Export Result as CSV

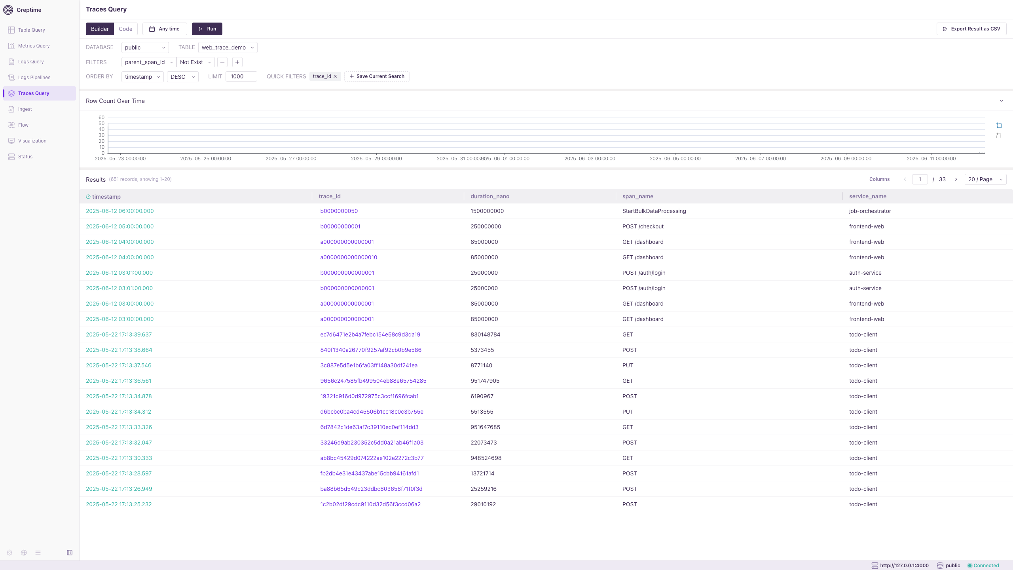pyautogui.click(x=971, y=29)
